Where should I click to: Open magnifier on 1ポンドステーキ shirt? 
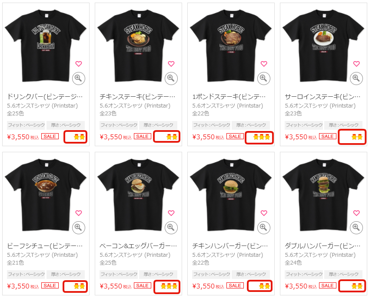click(x=263, y=78)
